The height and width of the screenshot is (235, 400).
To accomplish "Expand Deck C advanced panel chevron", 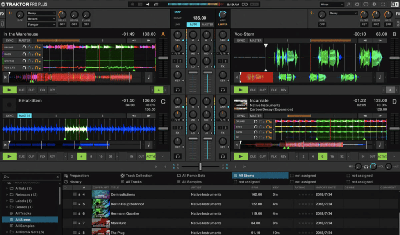I will (x=163, y=156).
